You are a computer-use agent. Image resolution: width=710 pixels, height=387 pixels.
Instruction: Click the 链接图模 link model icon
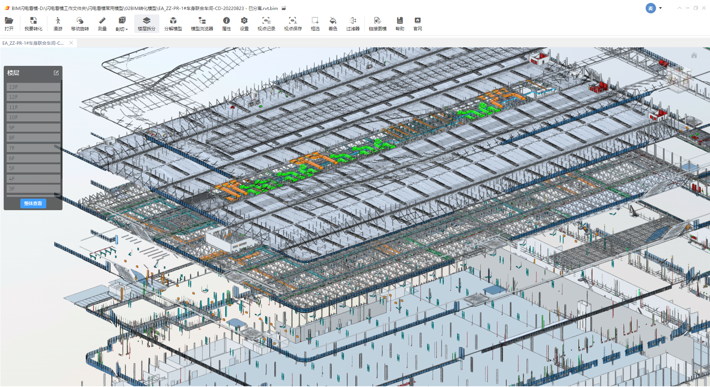tap(378, 24)
